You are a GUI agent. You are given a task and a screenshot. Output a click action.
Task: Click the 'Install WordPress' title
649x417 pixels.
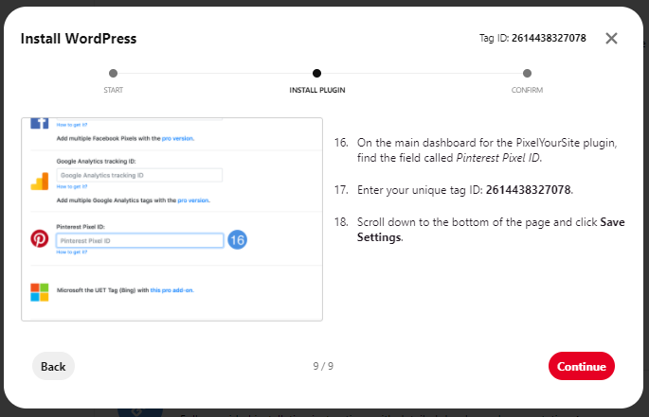(x=79, y=39)
